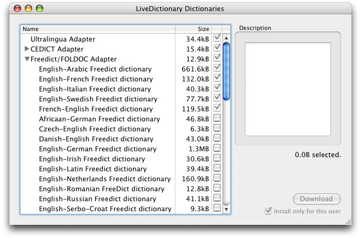Screen dimensions: 363x238
Task: Click the 0.0B selected status text
Action: (318, 154)
